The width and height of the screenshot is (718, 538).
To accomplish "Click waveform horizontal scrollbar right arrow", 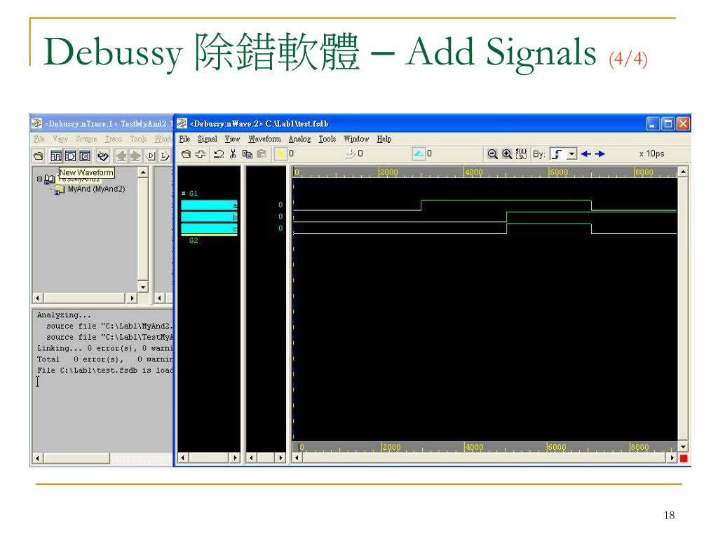I will [672, 457].
